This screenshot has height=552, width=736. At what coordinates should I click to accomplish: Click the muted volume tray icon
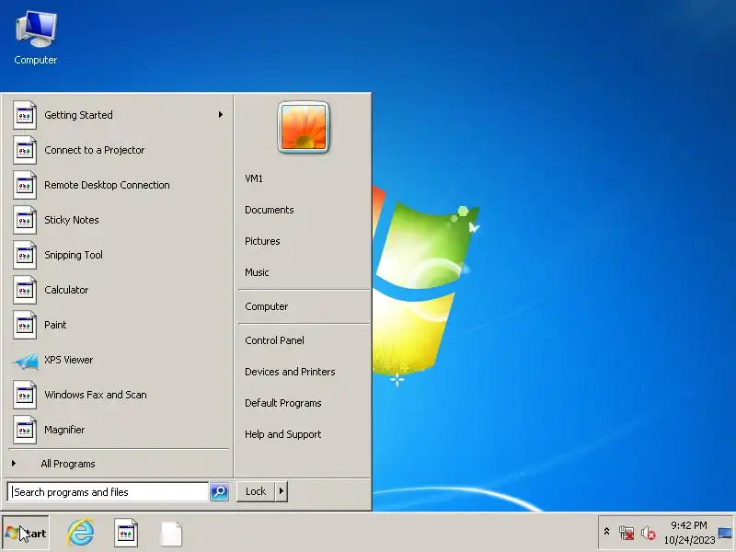pos(648,533)
